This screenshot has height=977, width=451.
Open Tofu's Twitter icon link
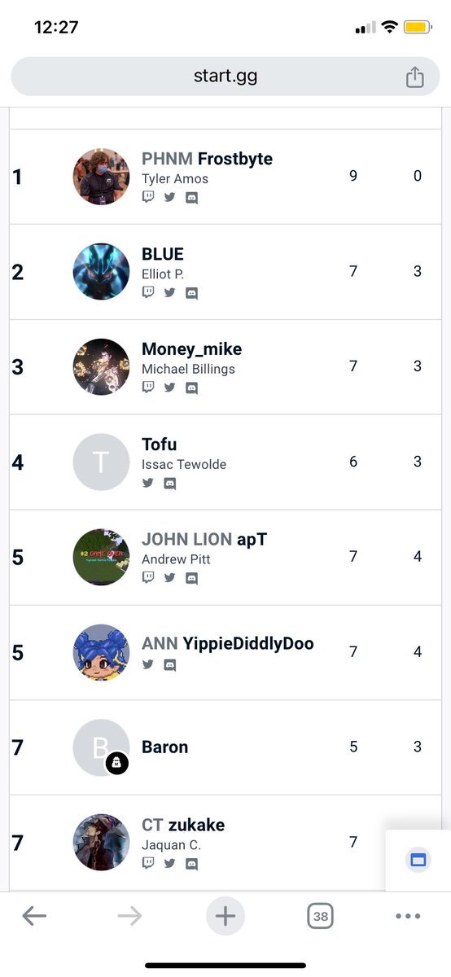point(148,483)
